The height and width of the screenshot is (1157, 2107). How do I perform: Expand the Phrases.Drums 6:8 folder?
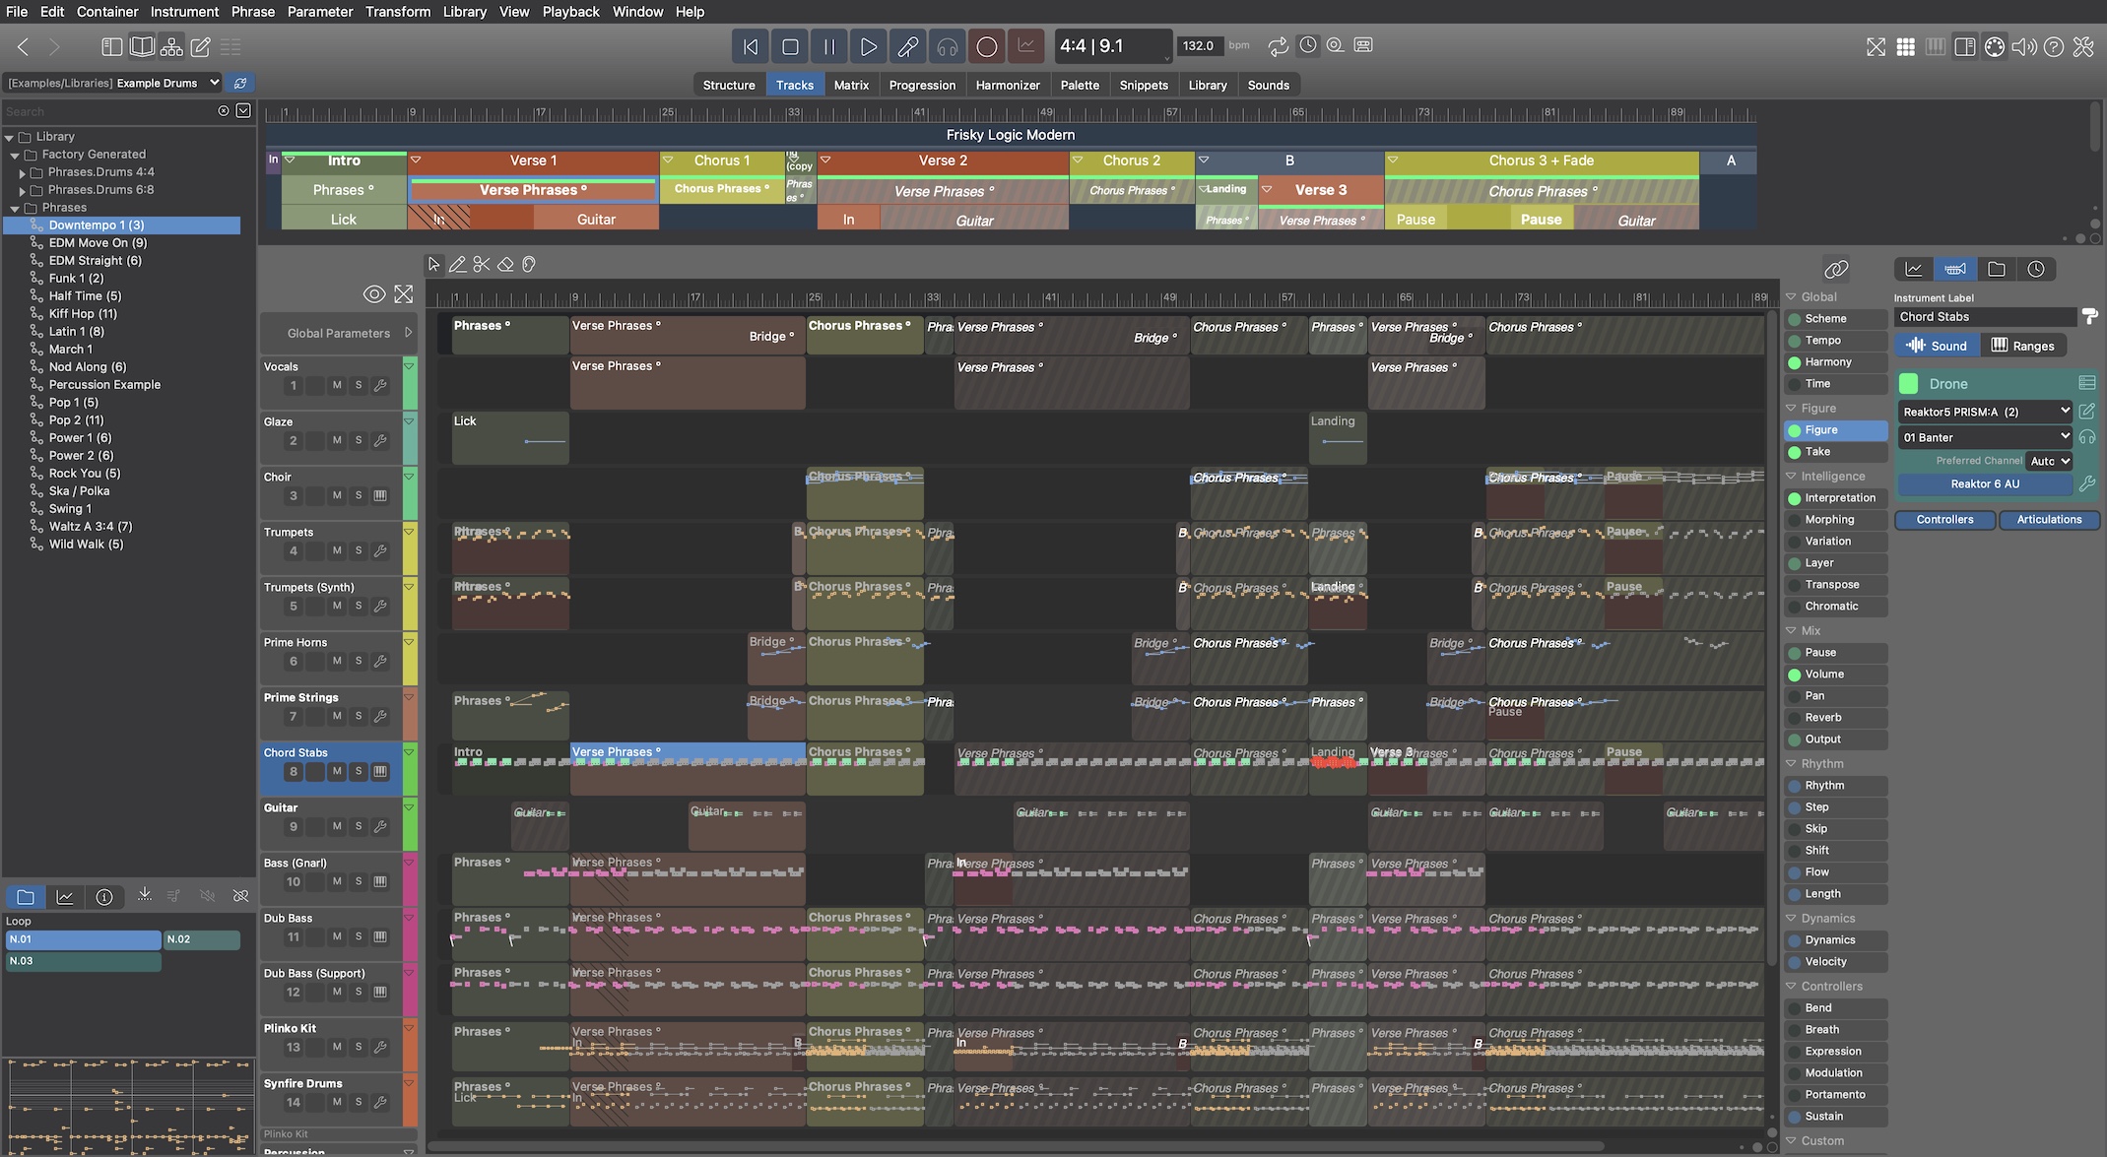[x=23, y=190]
